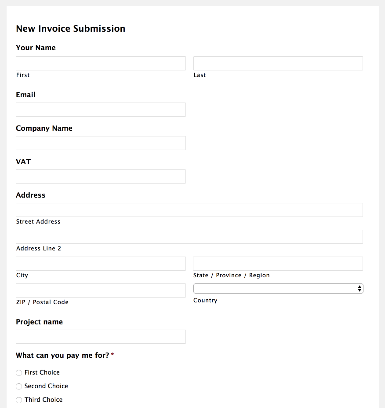The image size is (385, 408).
Task: Focus the VAT input field
Action: 101,176
